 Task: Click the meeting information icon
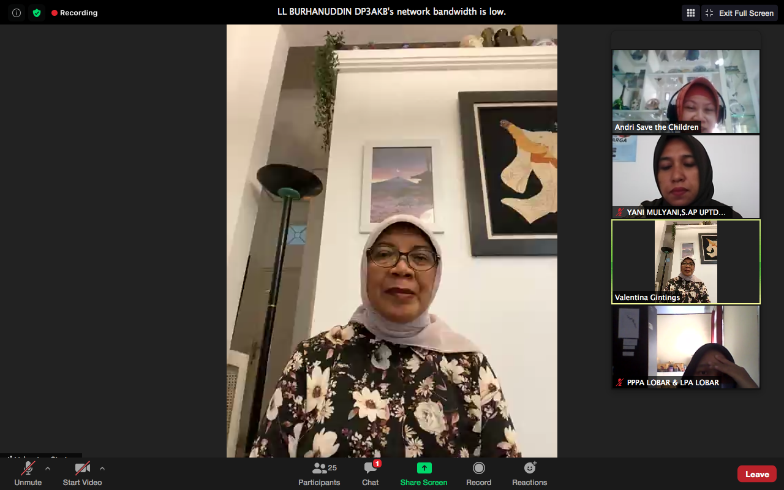(x=17, y=13)
